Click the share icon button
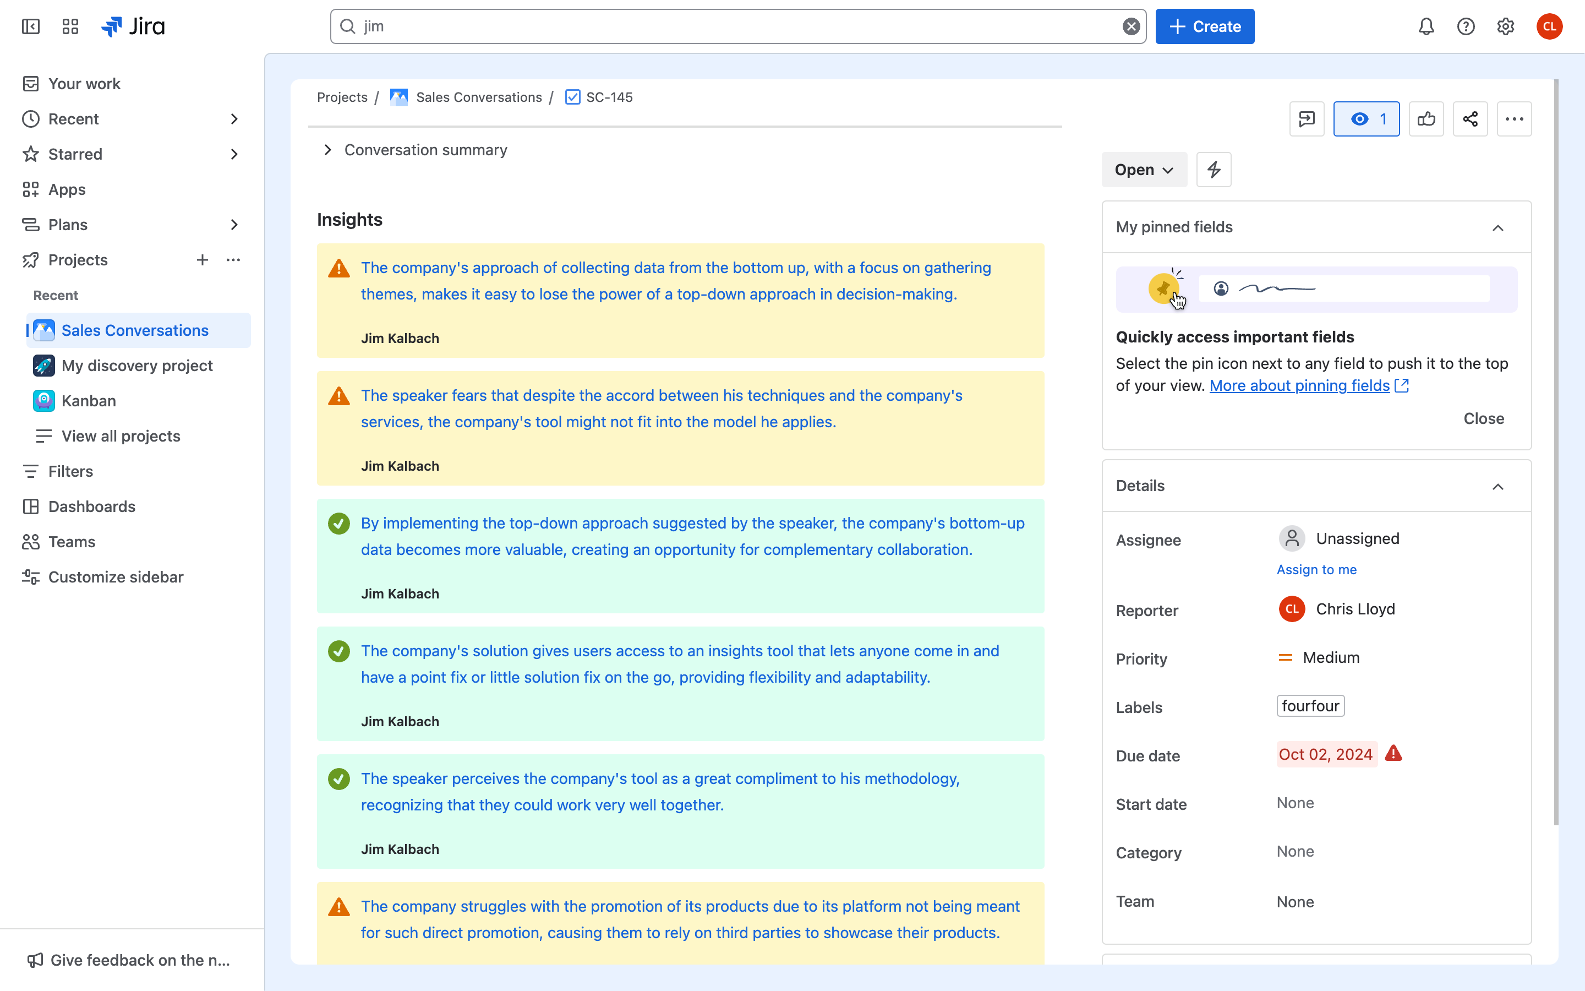The image size is (1585, 991). 1470,118
